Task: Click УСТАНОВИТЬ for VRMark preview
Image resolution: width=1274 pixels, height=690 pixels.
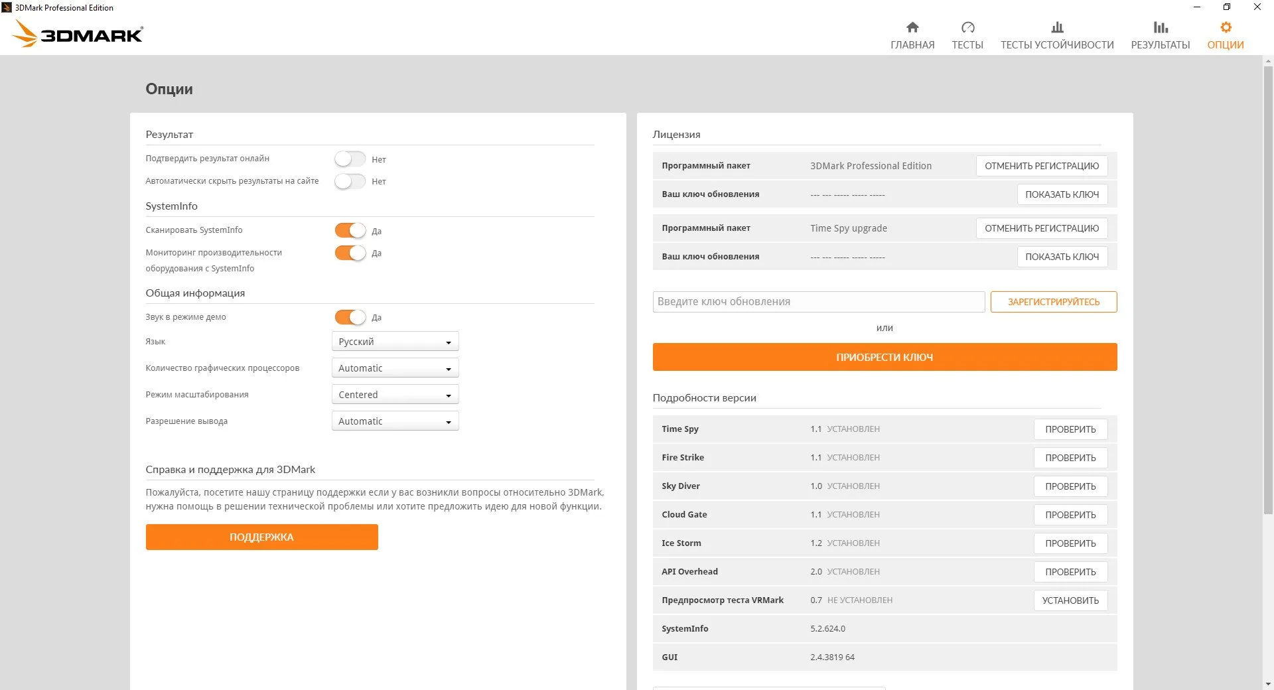Action: (1070, 600)
